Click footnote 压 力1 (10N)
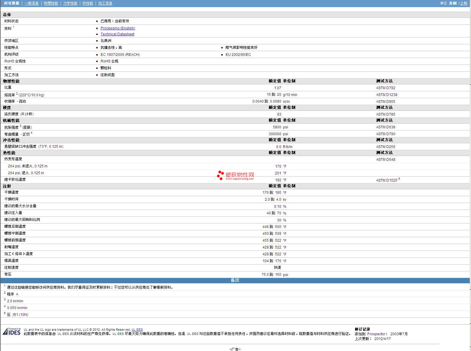Screen dimensions: 471x351 [18, 315]
